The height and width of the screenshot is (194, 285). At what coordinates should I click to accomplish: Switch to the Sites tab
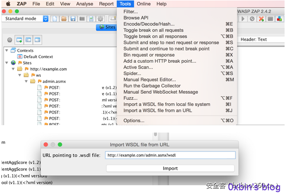107,27
